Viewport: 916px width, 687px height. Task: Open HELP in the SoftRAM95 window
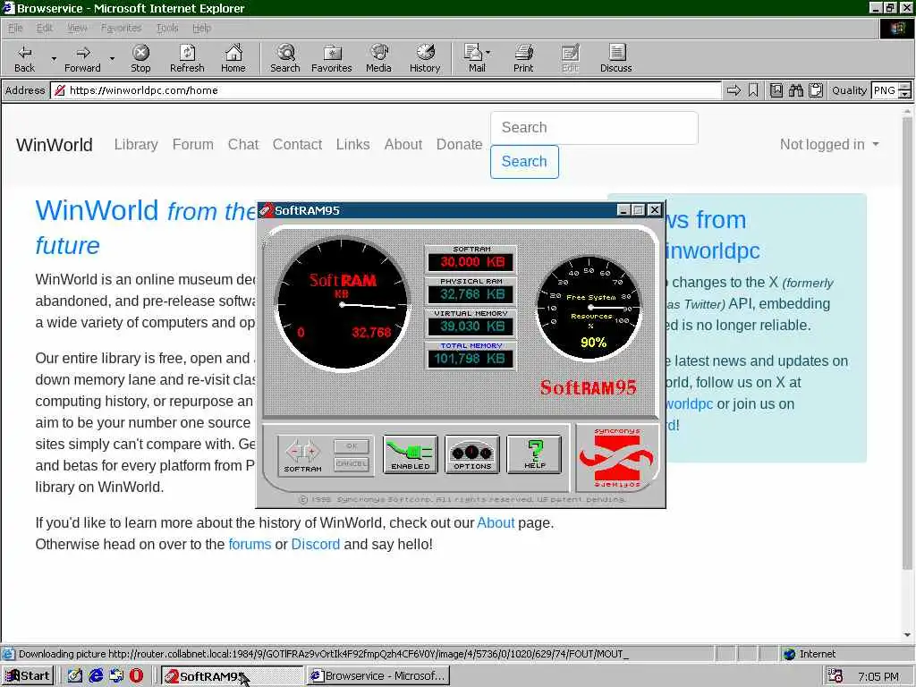pyautogui.click(x=534, y=454)
